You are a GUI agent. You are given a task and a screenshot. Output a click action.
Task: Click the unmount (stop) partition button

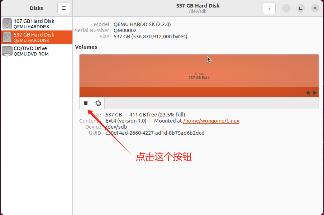coord(86,103)
